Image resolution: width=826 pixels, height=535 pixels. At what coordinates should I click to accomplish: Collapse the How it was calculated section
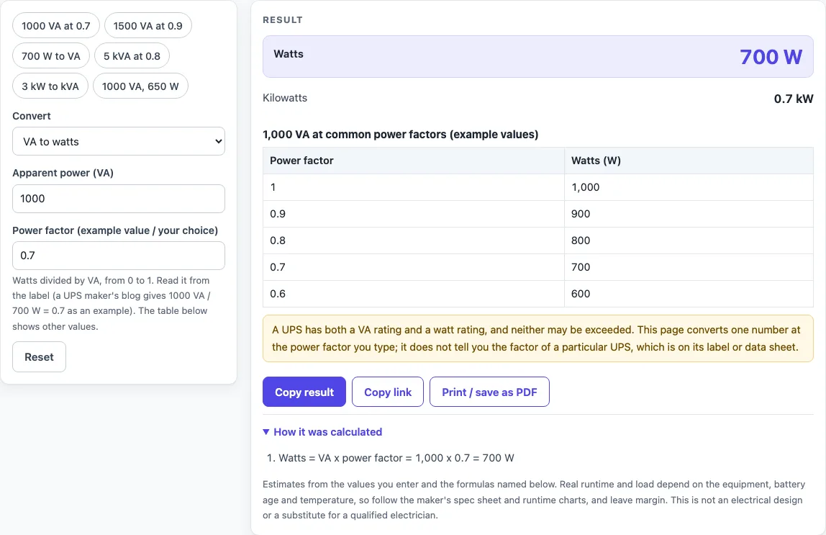(322, 432)
